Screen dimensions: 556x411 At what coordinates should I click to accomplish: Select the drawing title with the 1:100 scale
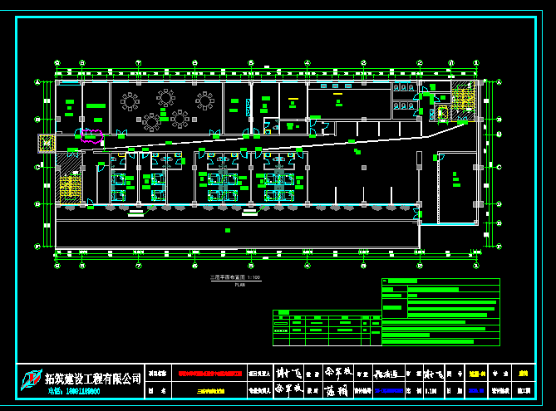point(236,279)
